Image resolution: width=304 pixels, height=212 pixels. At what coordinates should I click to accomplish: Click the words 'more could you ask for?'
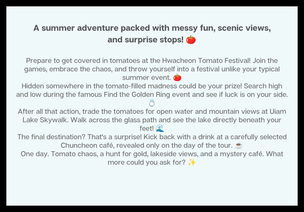pyautogui.click(x=147, y=163)
